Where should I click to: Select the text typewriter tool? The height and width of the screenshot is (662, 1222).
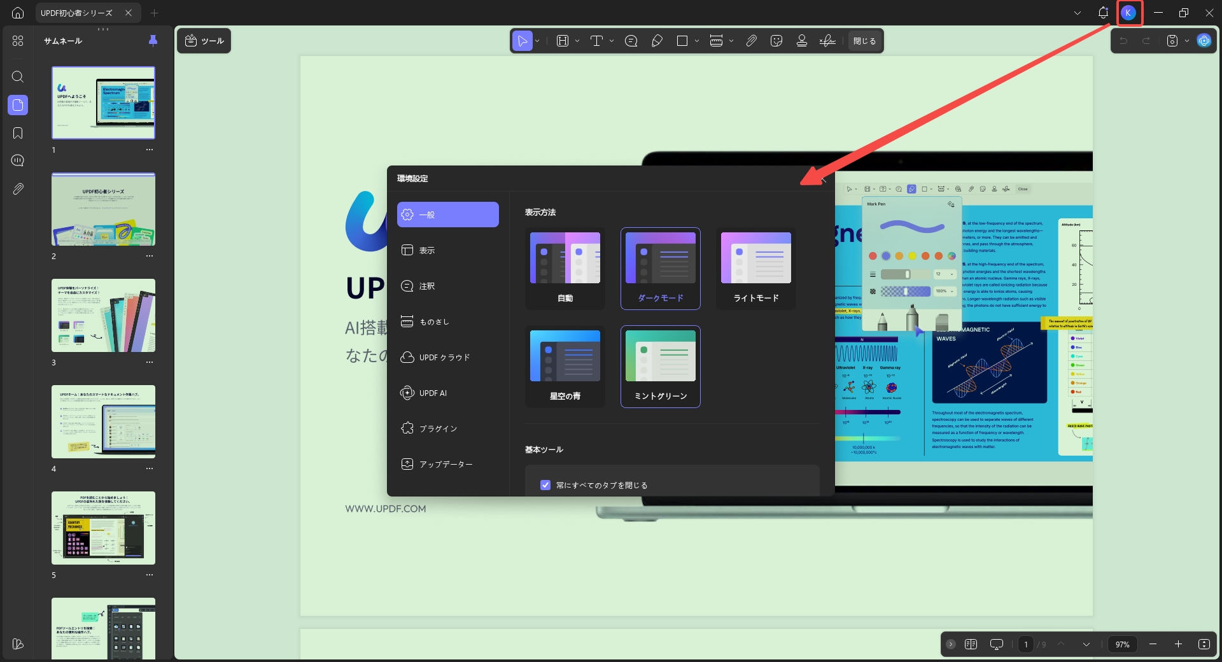[x=596, y=41]
